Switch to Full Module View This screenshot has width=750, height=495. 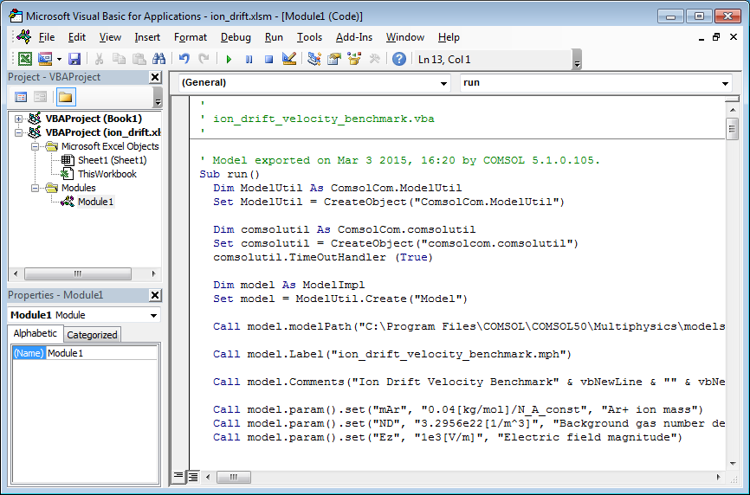(193, 476)
